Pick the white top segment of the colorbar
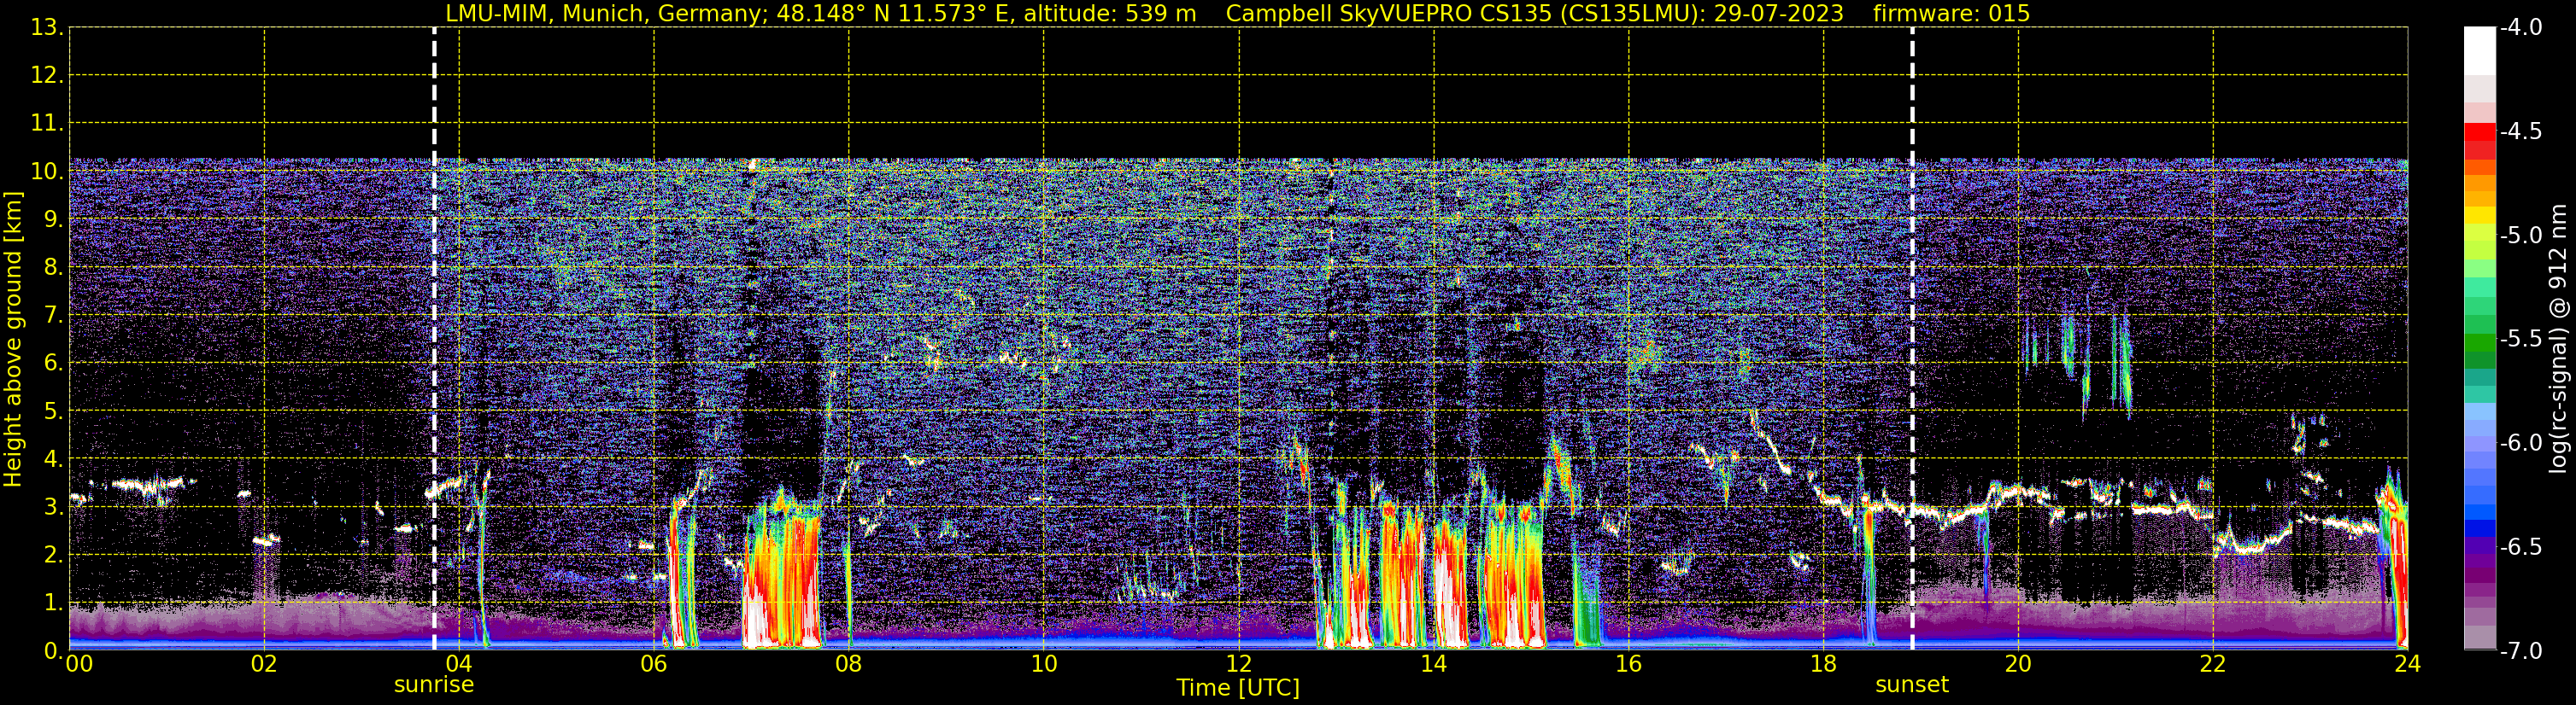This screenshot has width=2576, height=705. click(x=2480, y=51)
